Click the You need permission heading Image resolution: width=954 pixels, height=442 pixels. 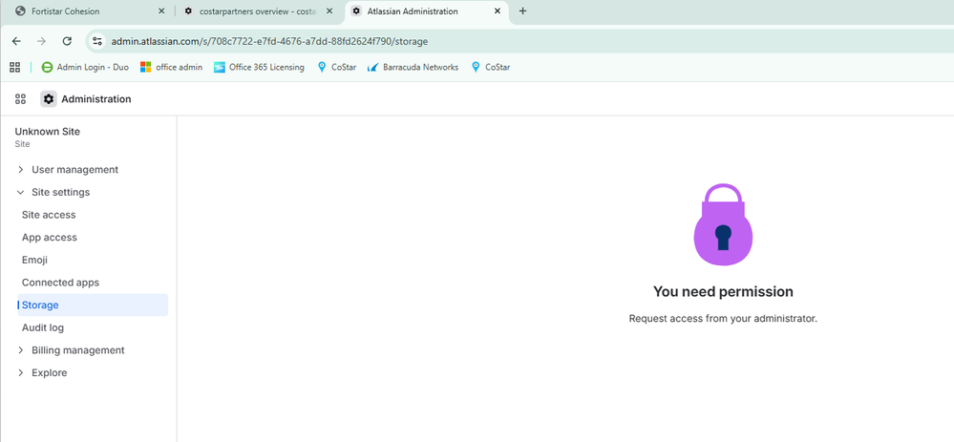coord(723,291)
